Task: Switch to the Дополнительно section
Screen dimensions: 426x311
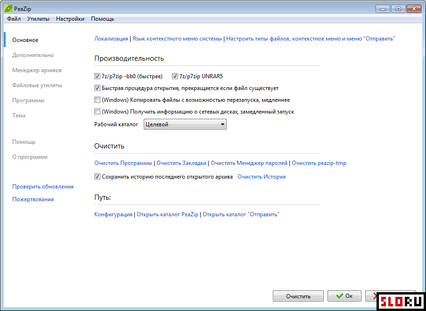Action: point(33,56)
